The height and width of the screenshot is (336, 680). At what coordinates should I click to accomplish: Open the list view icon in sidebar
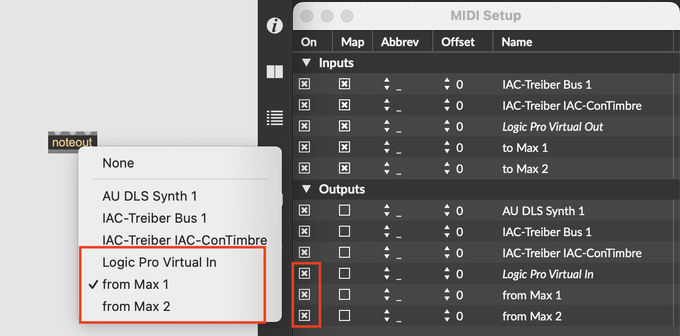(x=275, y=117)
